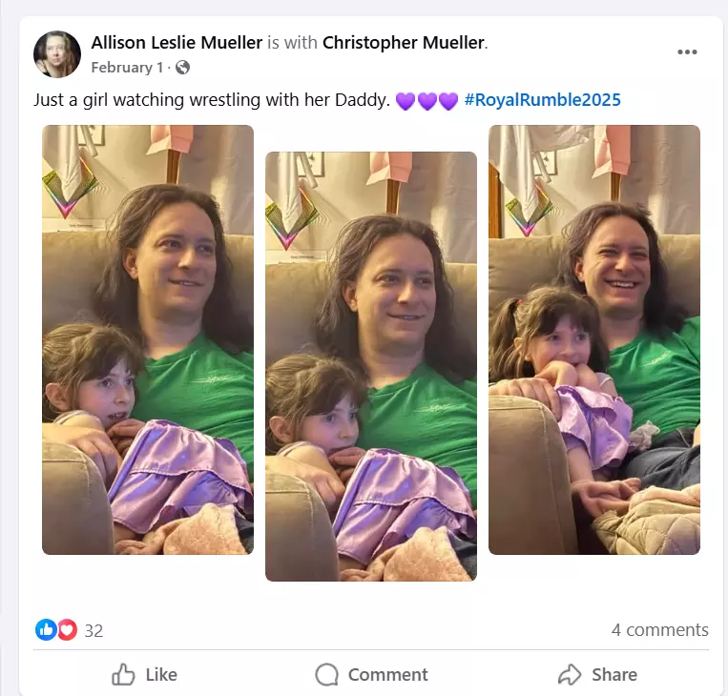Click the arrow Share icon
The height and width of the screenshot is (696, 728).
point(570,674)
